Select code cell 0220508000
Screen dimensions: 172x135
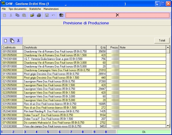(12, 97)
